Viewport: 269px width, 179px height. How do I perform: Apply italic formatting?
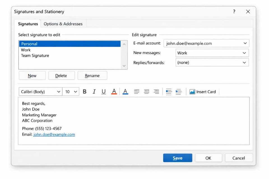point(94,91)
